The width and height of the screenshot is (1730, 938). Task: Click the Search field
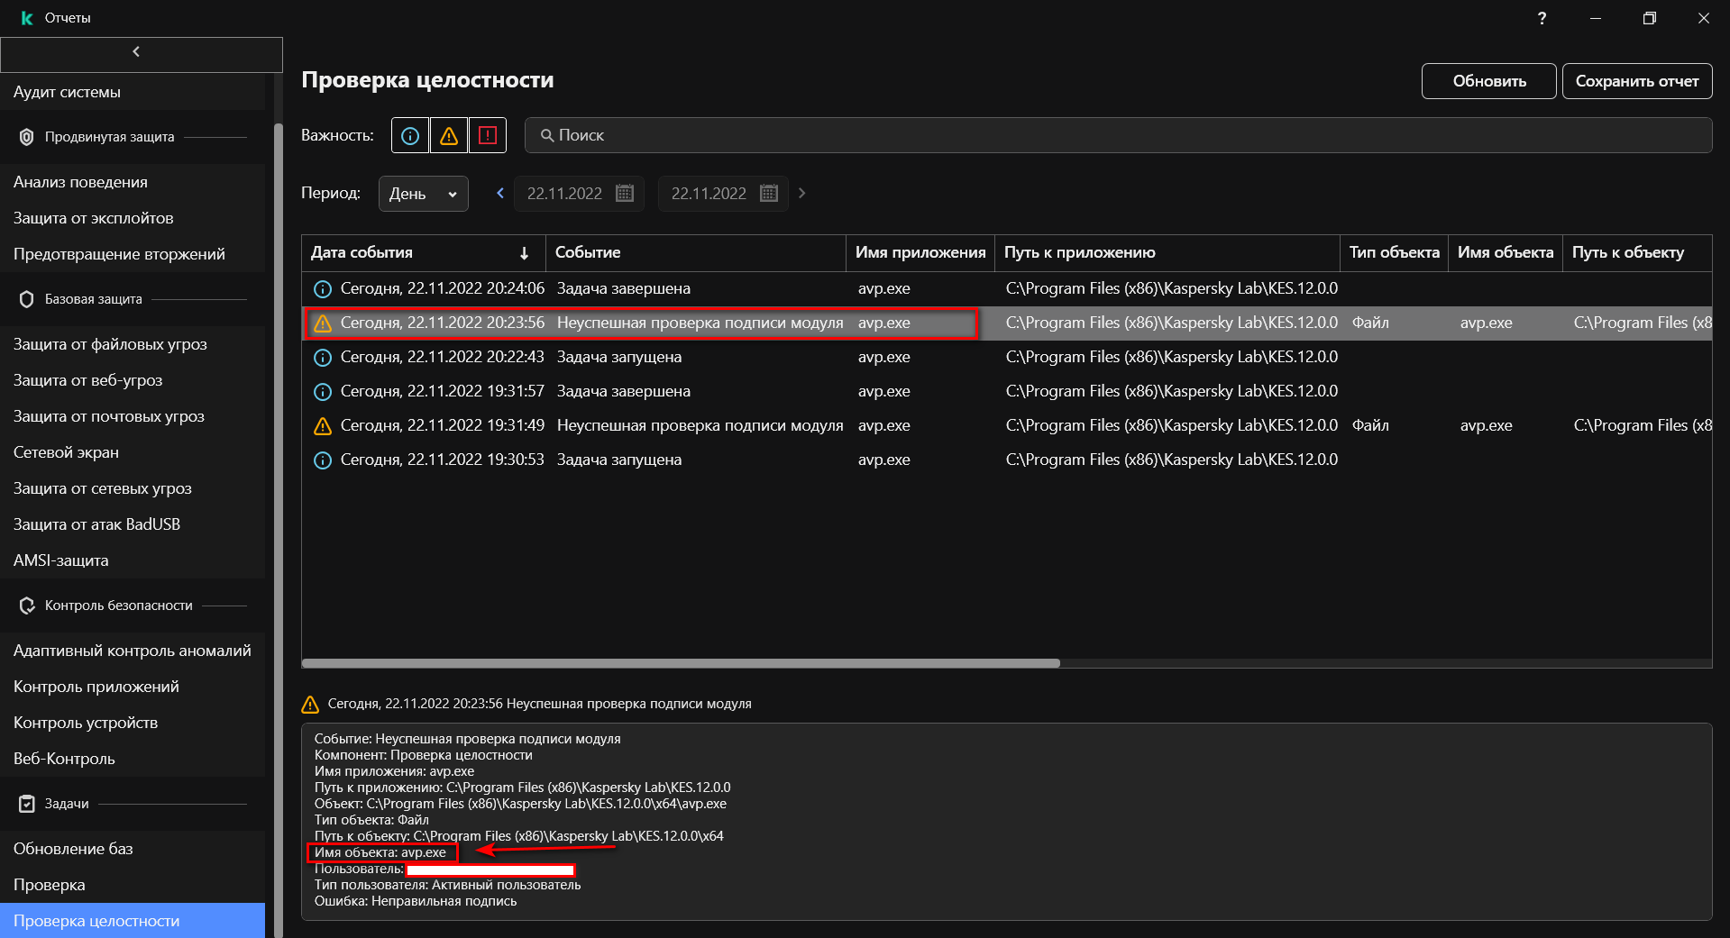click(x=1118, y=135)
